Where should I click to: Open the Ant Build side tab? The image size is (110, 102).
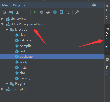tap(107, 13)
